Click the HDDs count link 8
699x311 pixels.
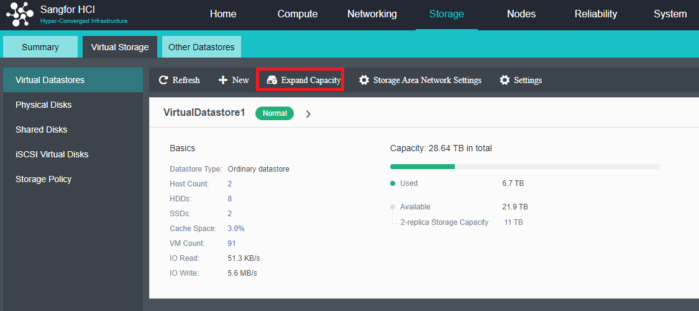[230, 199]
